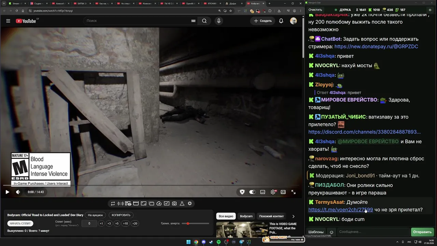
Task: Click the screen-with-plus toolbar icon
Action: [x=167, y=204]
